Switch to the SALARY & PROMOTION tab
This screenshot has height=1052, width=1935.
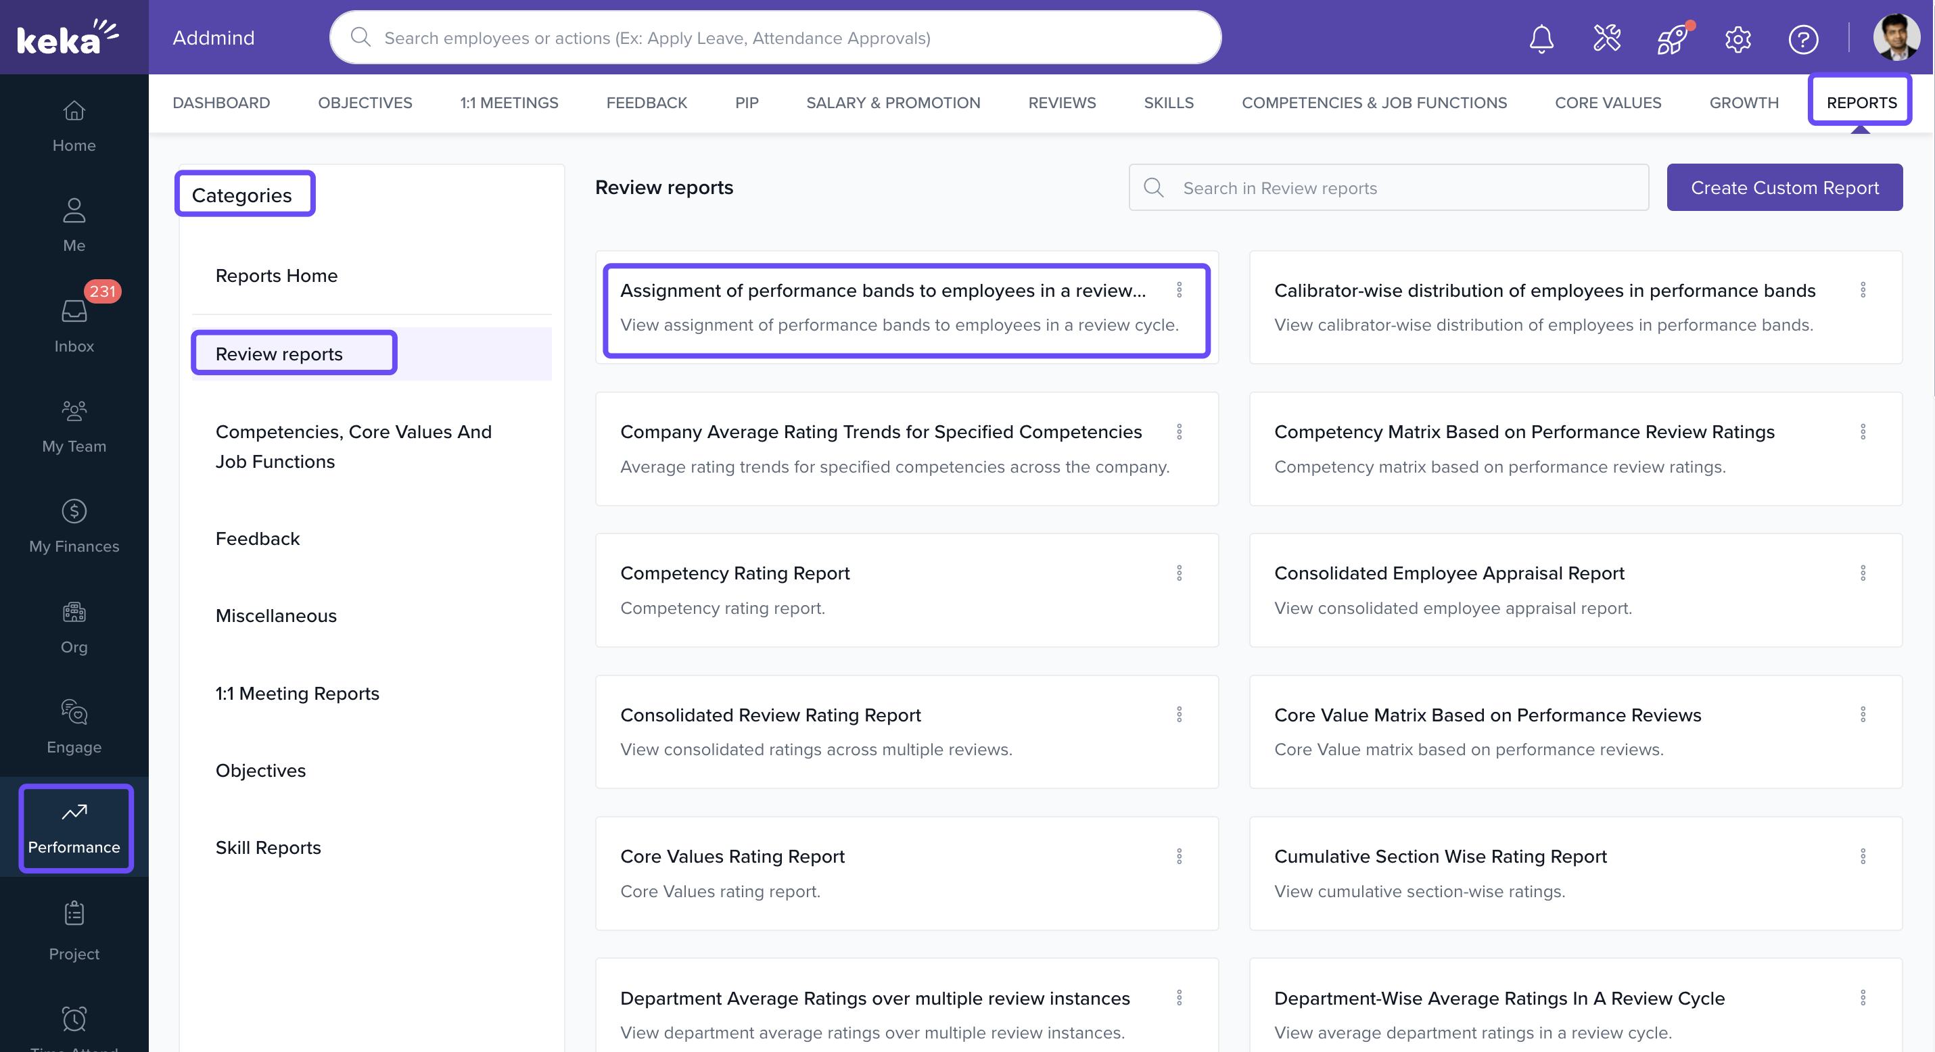pyautogui.click(x=892, y=103)
